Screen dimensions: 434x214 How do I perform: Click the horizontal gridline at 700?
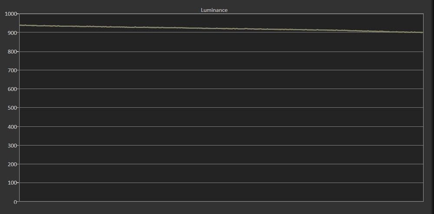pyautogui.click(x=221, y=70)
